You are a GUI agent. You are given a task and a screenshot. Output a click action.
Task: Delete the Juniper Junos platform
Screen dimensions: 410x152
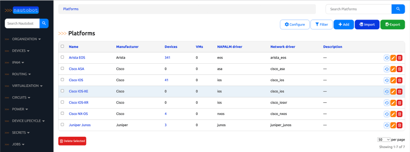pos(399,125)
